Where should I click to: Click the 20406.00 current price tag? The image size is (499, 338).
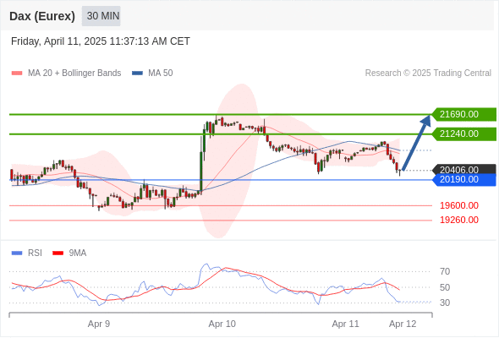464,170
